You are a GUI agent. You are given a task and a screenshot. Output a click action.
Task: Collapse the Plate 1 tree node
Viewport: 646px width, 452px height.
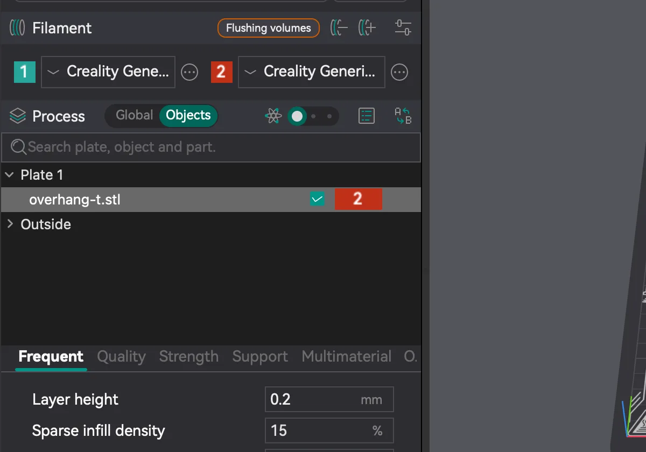[x=9, y=175]
